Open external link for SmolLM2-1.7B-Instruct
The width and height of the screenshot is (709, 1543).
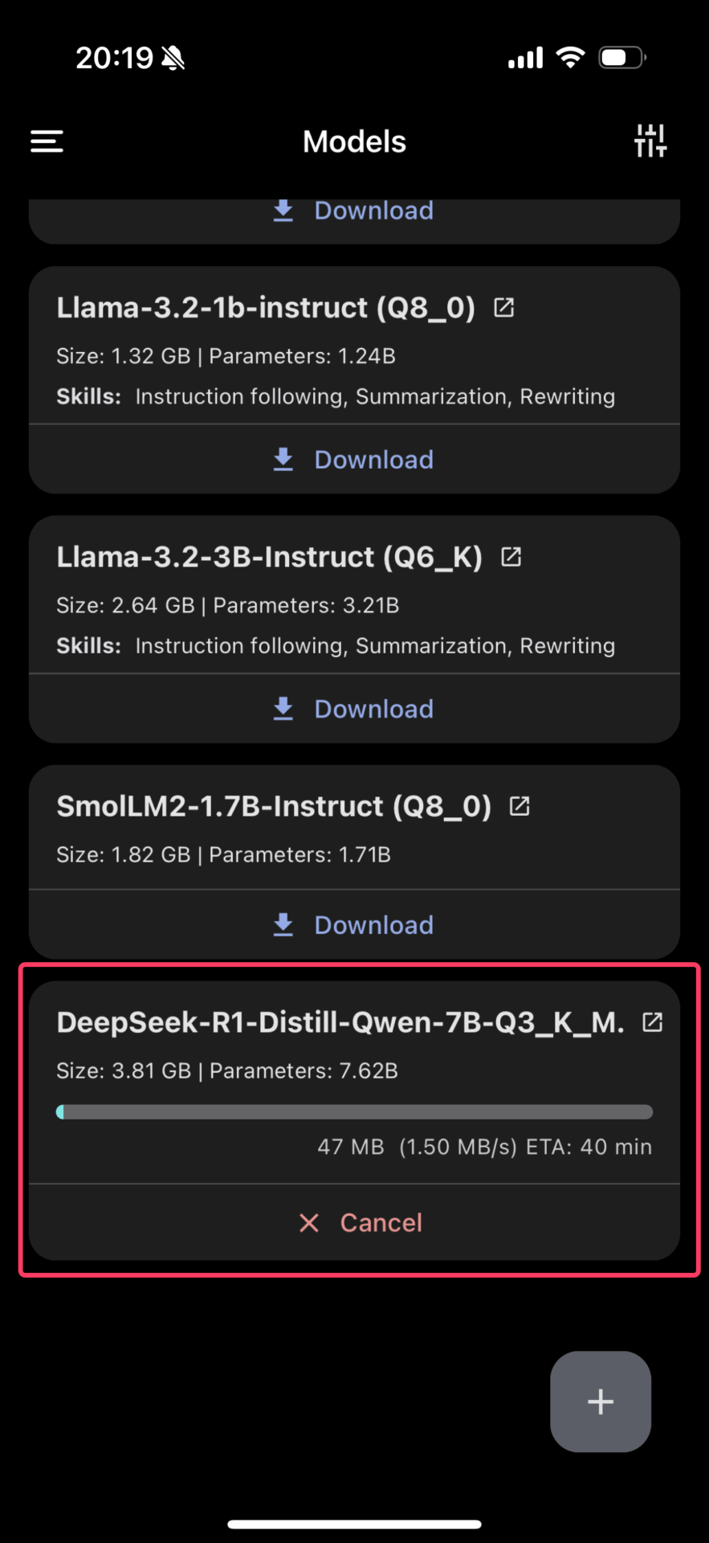[x=520, y=806]
